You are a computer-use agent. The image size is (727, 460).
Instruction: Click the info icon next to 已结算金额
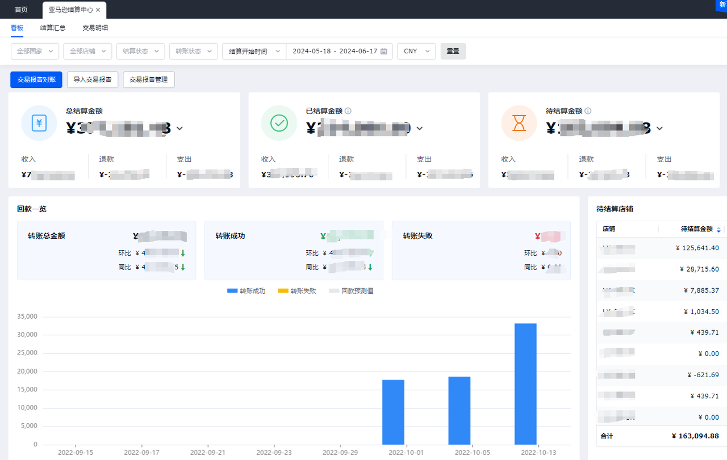pyautogui.click(x=348, y=111)
